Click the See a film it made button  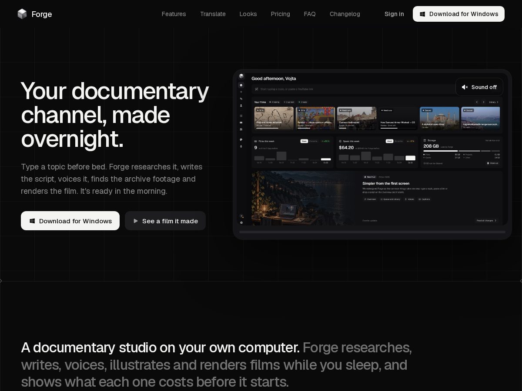click(165, 221)
